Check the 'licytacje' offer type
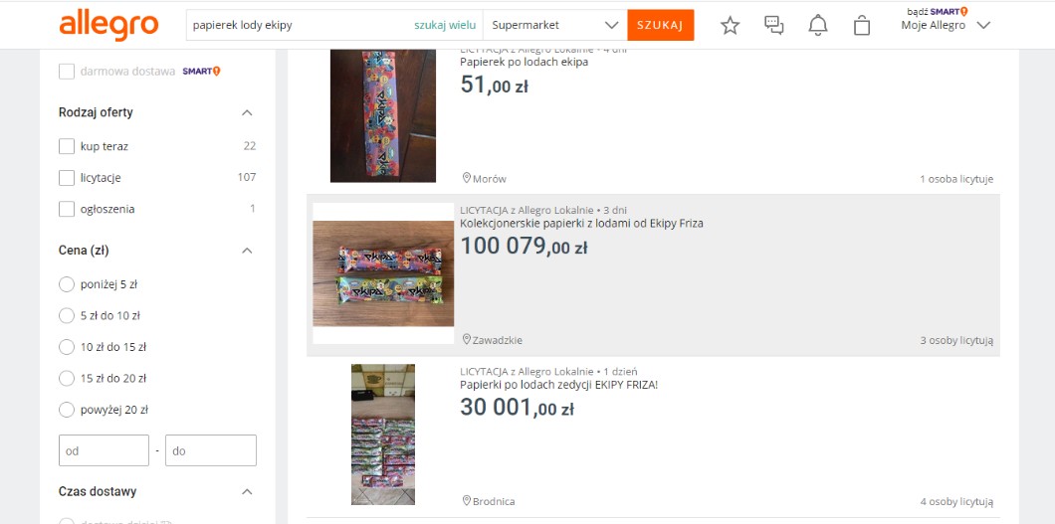 click(x=67, y=178)
